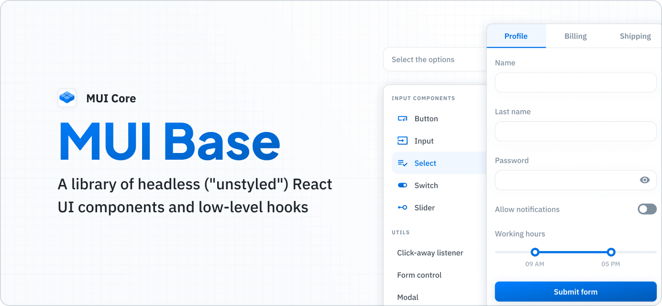Switch to the Billing tab
Viewport: 662px width, 306px height.
tap(575, 36)
